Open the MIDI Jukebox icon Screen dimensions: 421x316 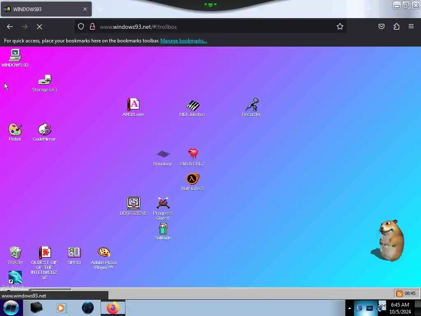click(192, 105)
